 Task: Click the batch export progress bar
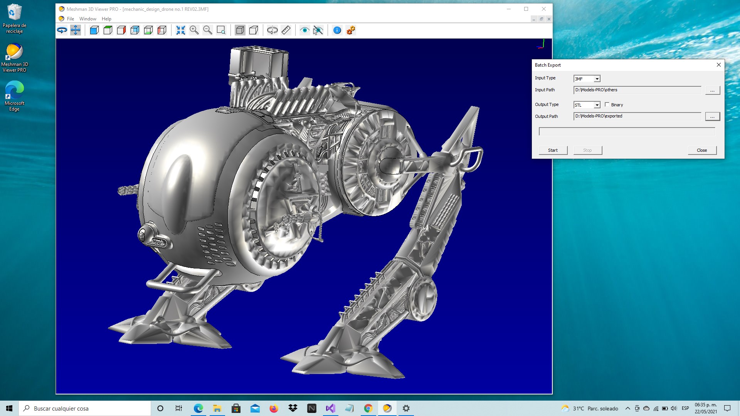pyautogui.click(x=627, y=132)
